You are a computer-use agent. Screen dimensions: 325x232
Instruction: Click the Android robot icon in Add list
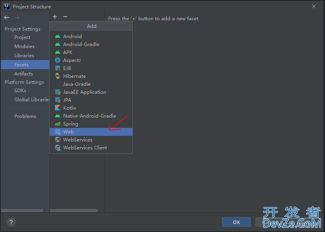pyautogui.click(x=58, y=36)
